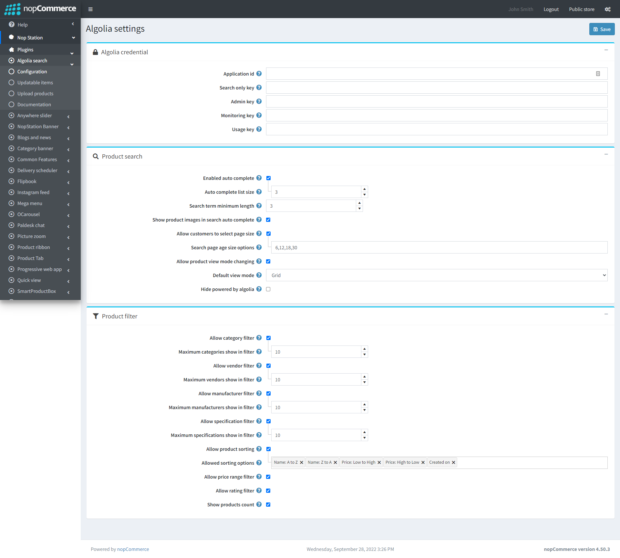Open the Default view mode dropdown

tap(437, 275)
